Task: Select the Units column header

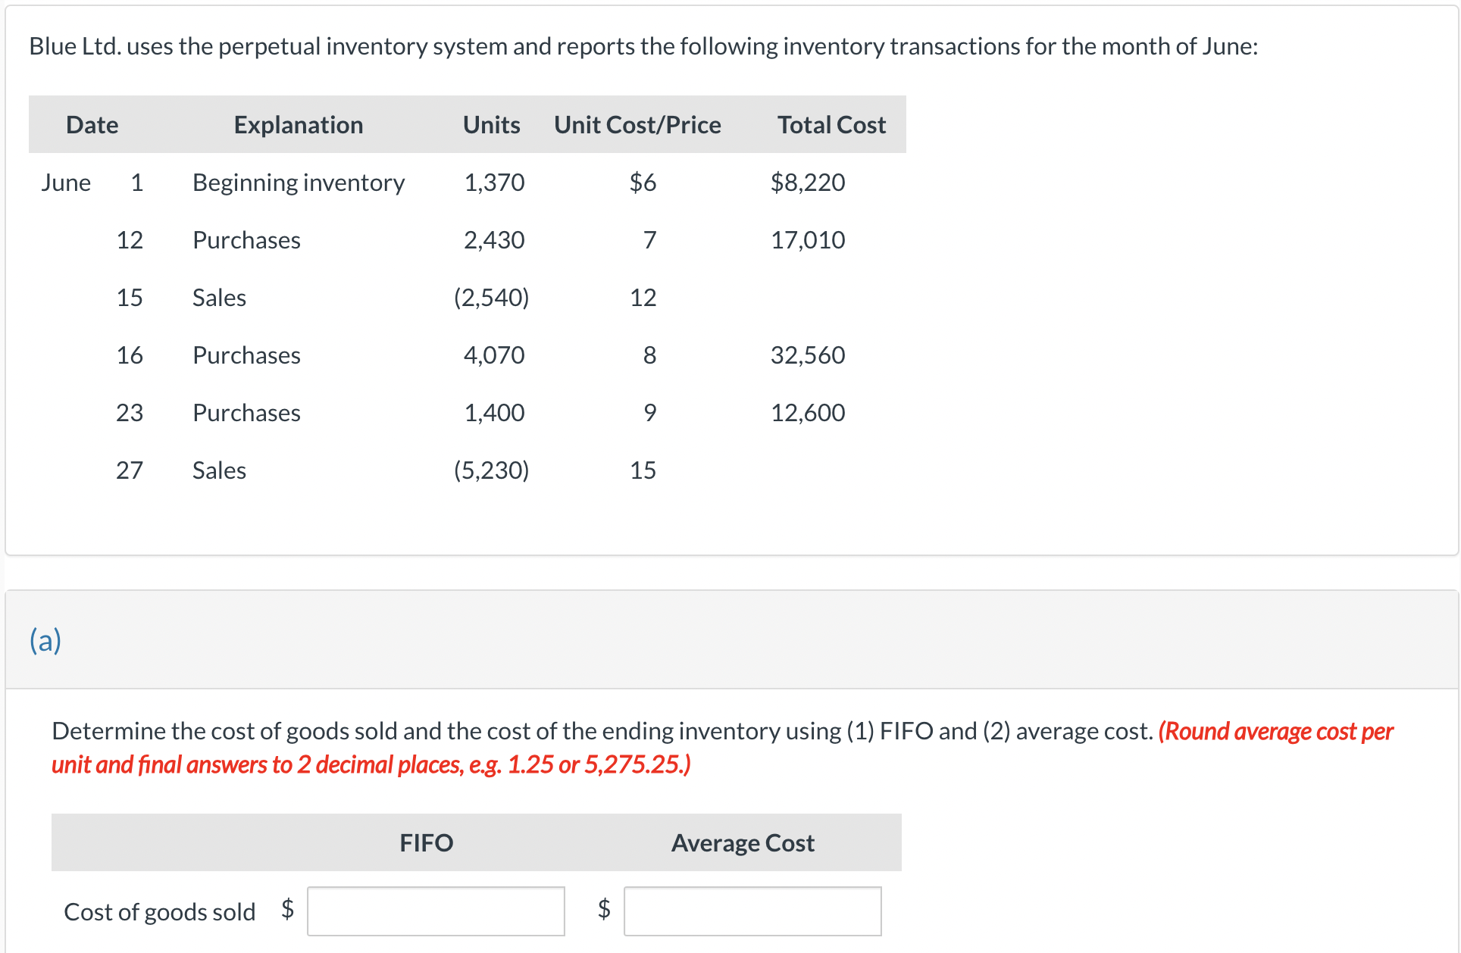Action: click(x=490, y=124)
